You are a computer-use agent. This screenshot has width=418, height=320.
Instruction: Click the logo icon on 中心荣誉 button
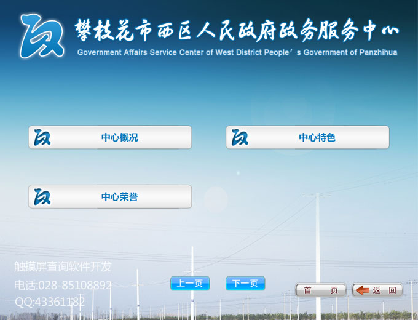[x=42, y=197]
